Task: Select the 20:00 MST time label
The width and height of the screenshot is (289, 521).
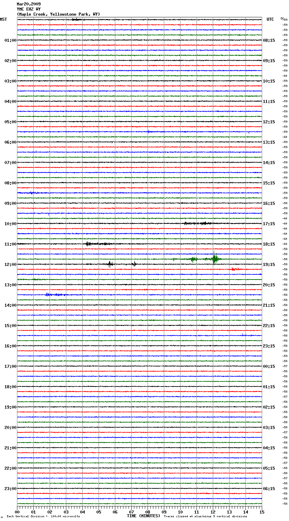Action: pos(11,428)
